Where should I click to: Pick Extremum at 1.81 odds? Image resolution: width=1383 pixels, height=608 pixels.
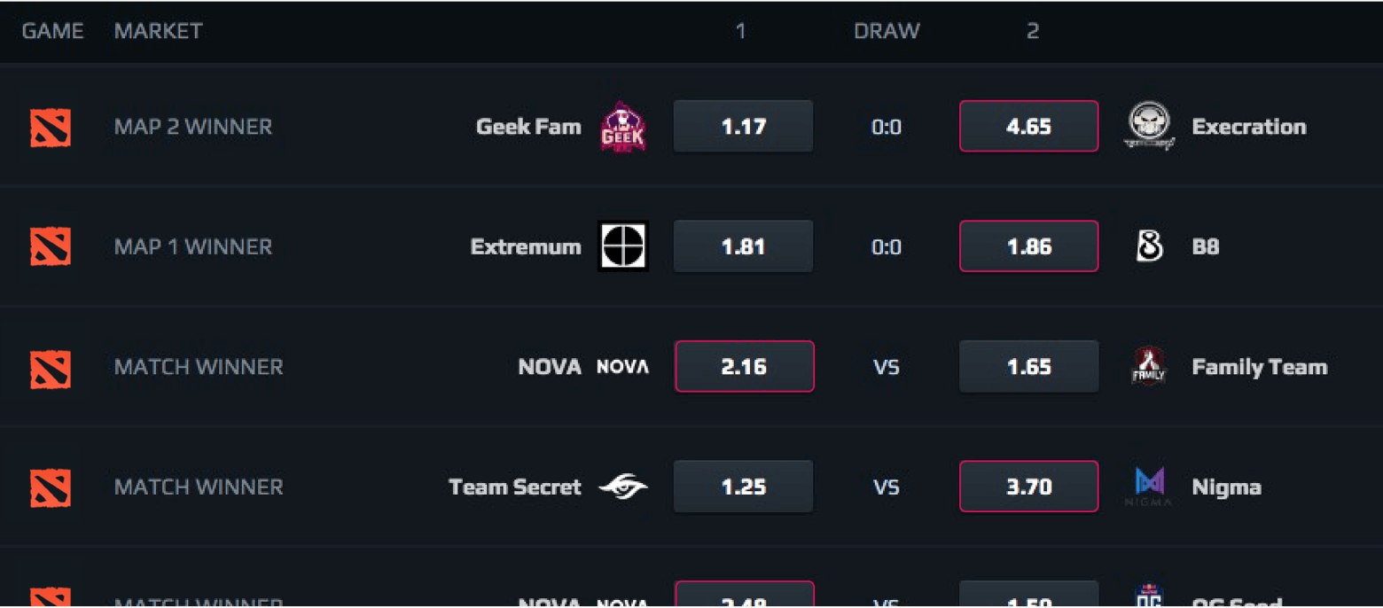click(x=744, y=246)
